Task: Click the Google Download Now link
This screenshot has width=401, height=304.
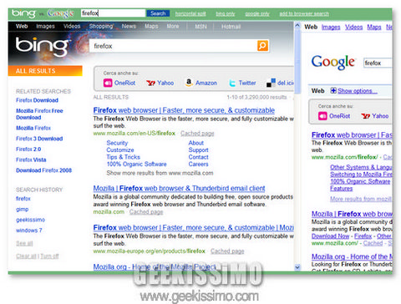Action: coord(330,236)
